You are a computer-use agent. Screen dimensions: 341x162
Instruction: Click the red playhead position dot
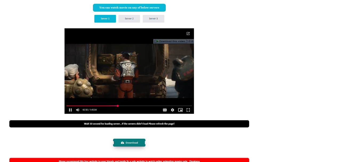point(117,106)
